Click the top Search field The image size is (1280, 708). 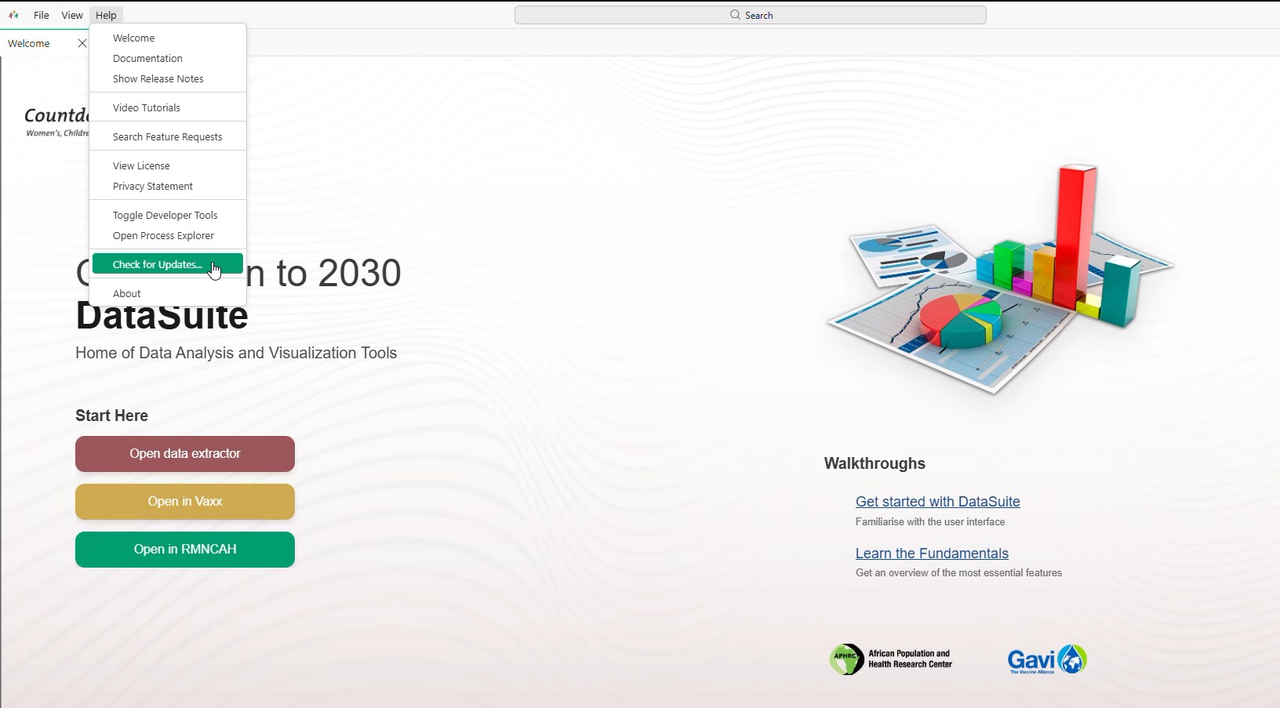point(751,15)
